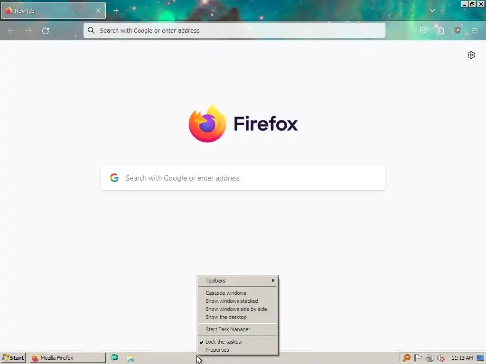
Task: Click the 11:13 AM clock
Action: (462, 358)
